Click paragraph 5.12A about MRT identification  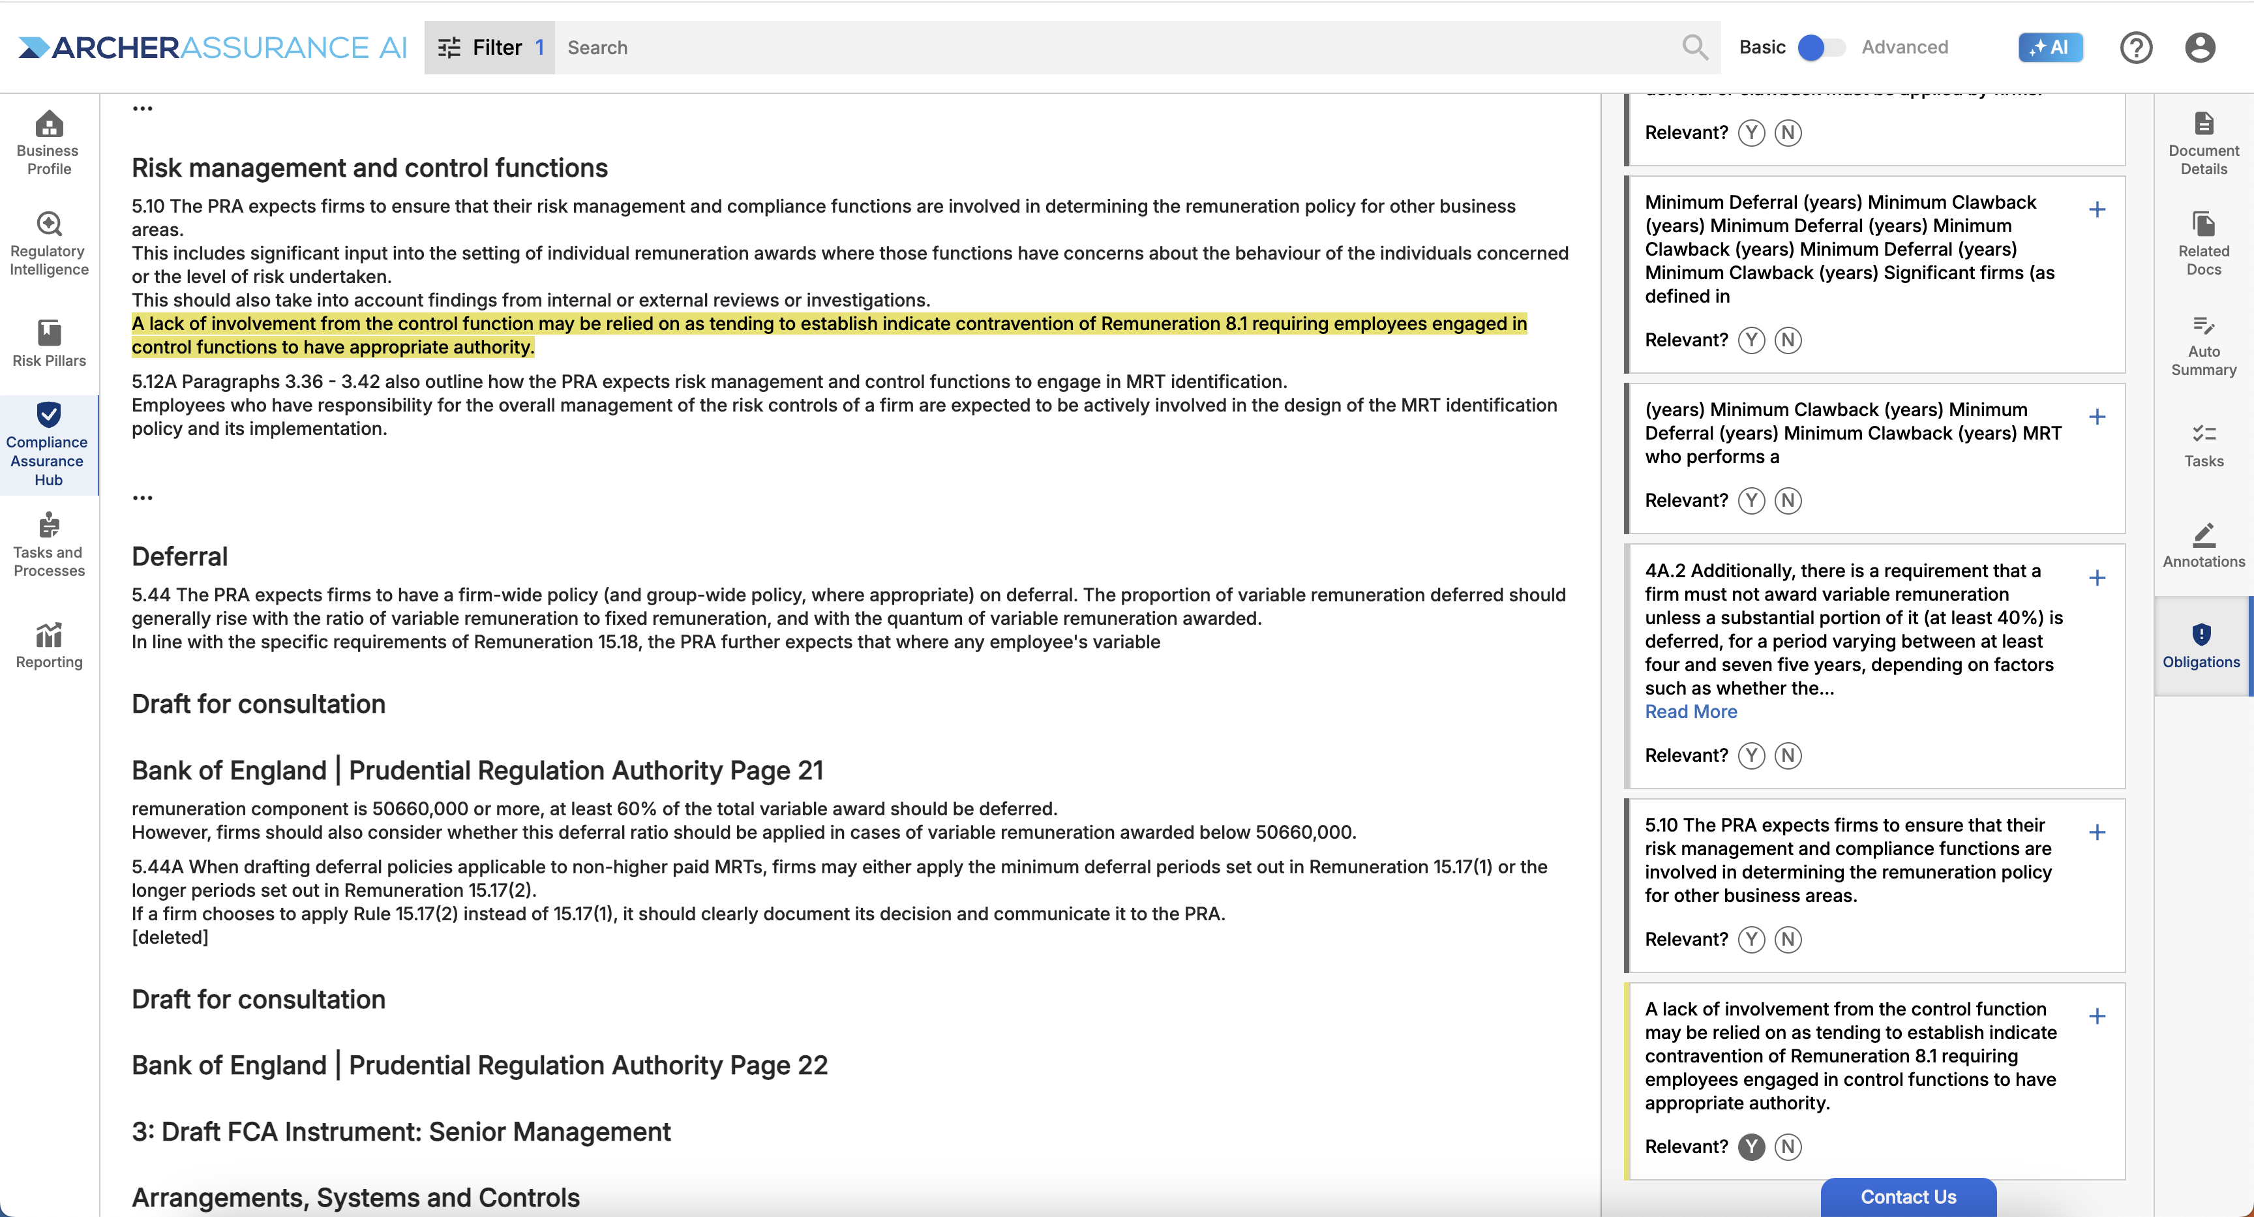(x=845, y=405)
